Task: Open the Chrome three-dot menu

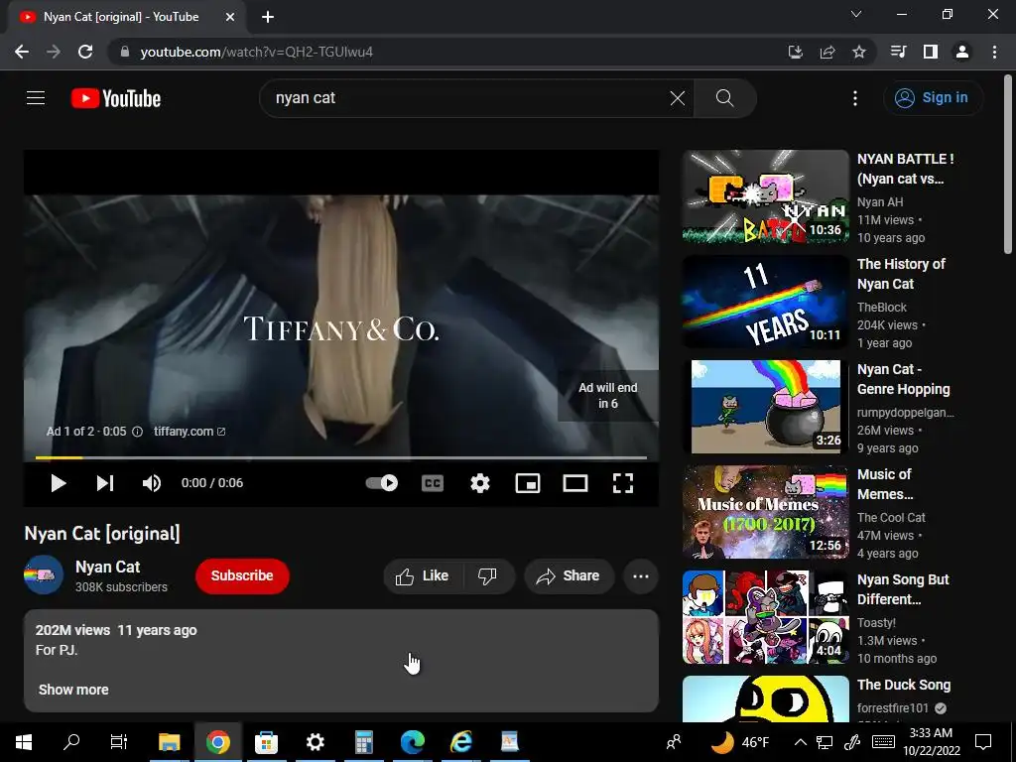Action: pos(994,52)
